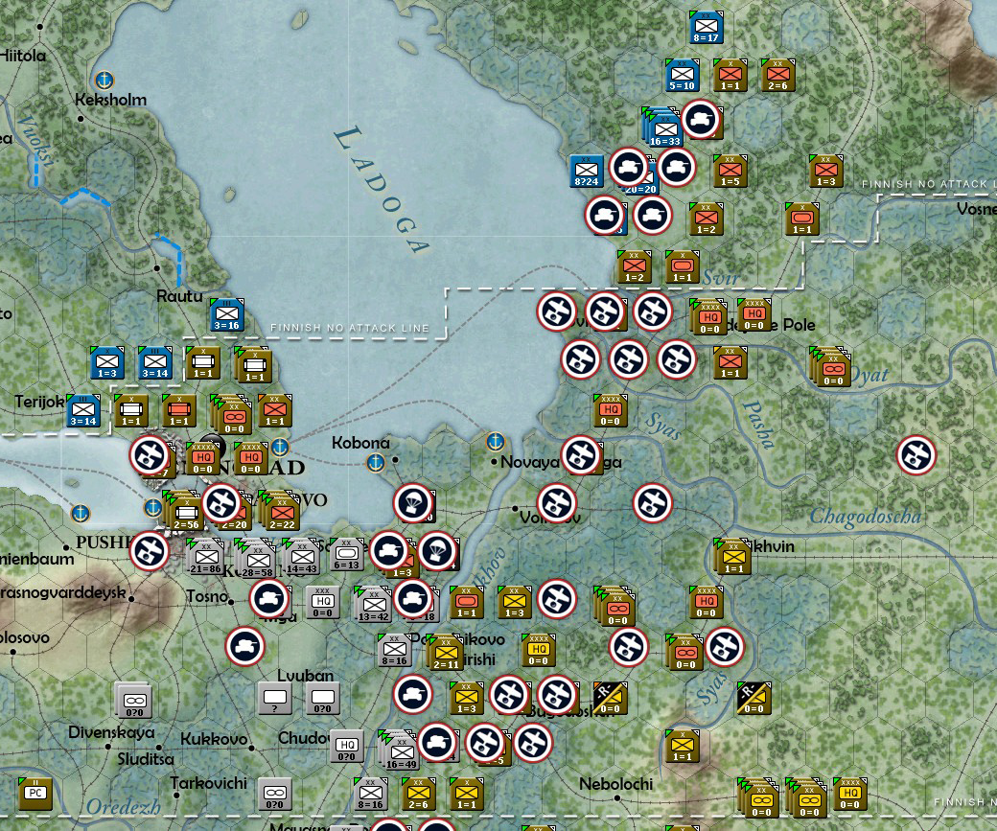Image resolution: width=997 pixels, height=831 pixels.
Task: Click the LADOGA lake label
Action: (x=383, y=189)
